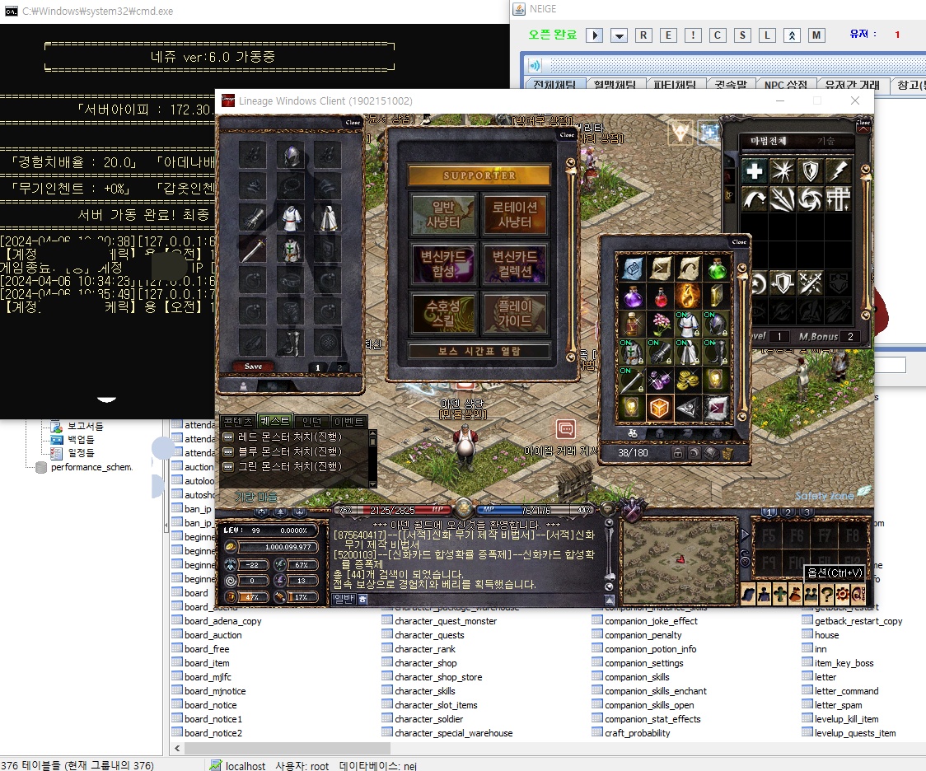The image size is (926, 771).
Task: Click the inventory trash bin icon
Action: pyautogui.click(x=727, y=453)
